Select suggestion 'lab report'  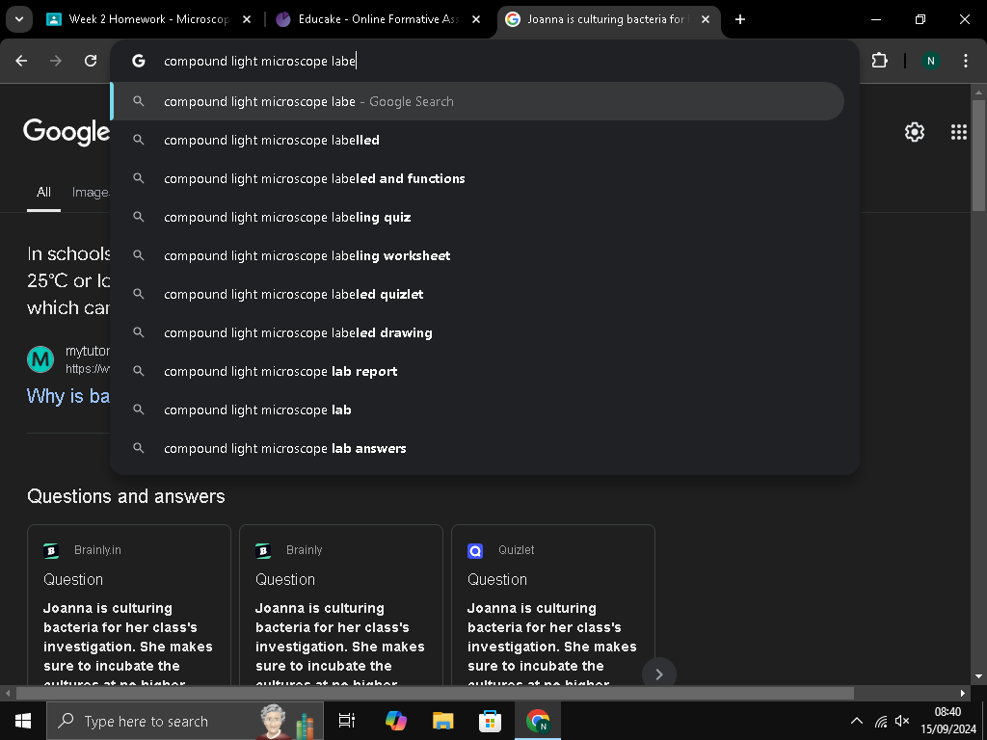tap(478, 371)
